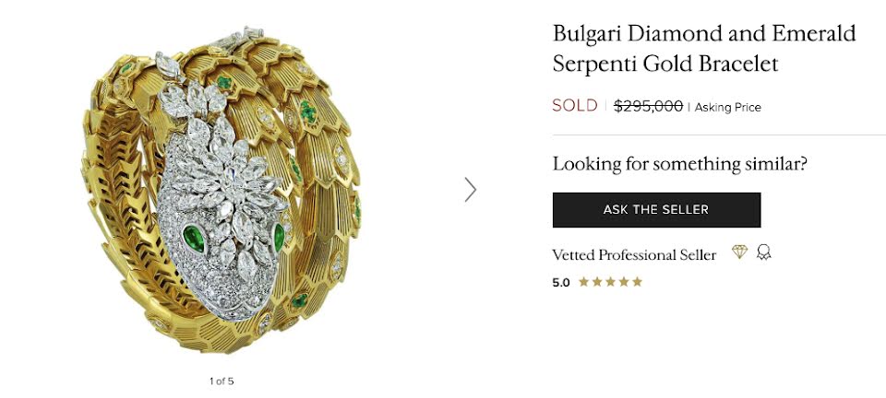Screen dimensions: 886x398
Task: Click the struck-through $295,000 price
Action: click(x=648, y=106)
